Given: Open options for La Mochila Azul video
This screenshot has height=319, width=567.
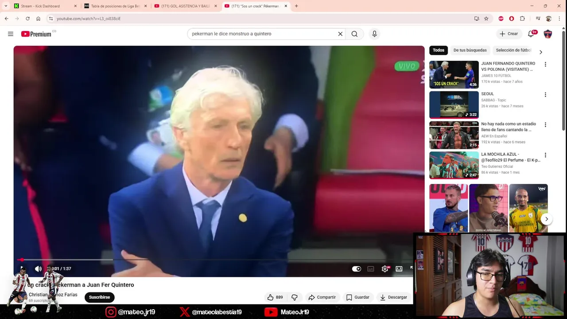Looking at the screenshot, I should (545, 155).
